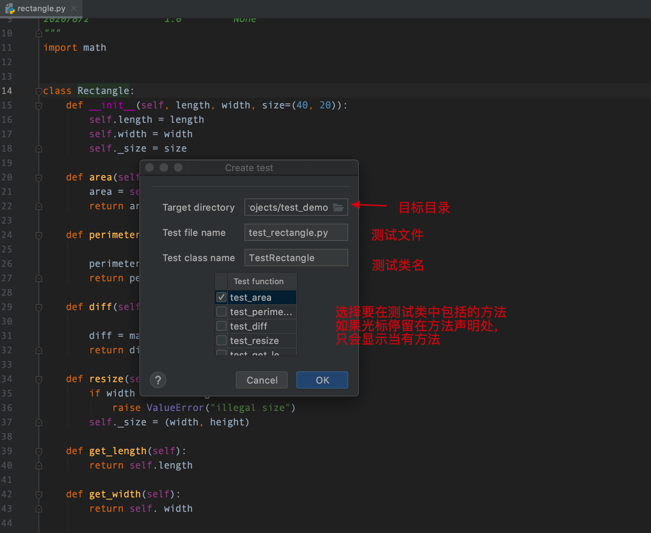Click the 'Test class name' label
The height and width of the screenshot is (533, 651).
point(199,258)
